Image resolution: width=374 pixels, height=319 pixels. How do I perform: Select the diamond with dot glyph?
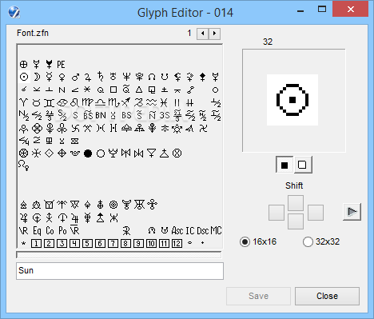tap(50, 154)
